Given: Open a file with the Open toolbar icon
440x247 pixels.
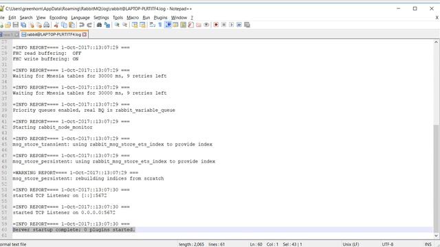Looking at the screenshot, I should point(8,25).
